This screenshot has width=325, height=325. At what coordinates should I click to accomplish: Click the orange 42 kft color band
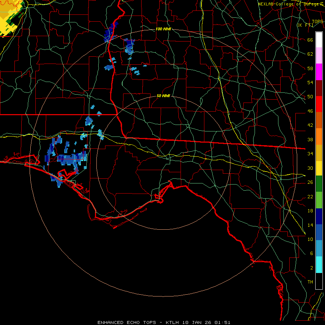coord(319,136)
